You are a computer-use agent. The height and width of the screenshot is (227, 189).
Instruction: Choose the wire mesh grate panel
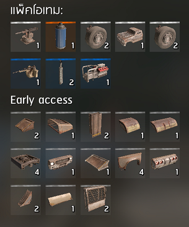[x=96, y=200]
